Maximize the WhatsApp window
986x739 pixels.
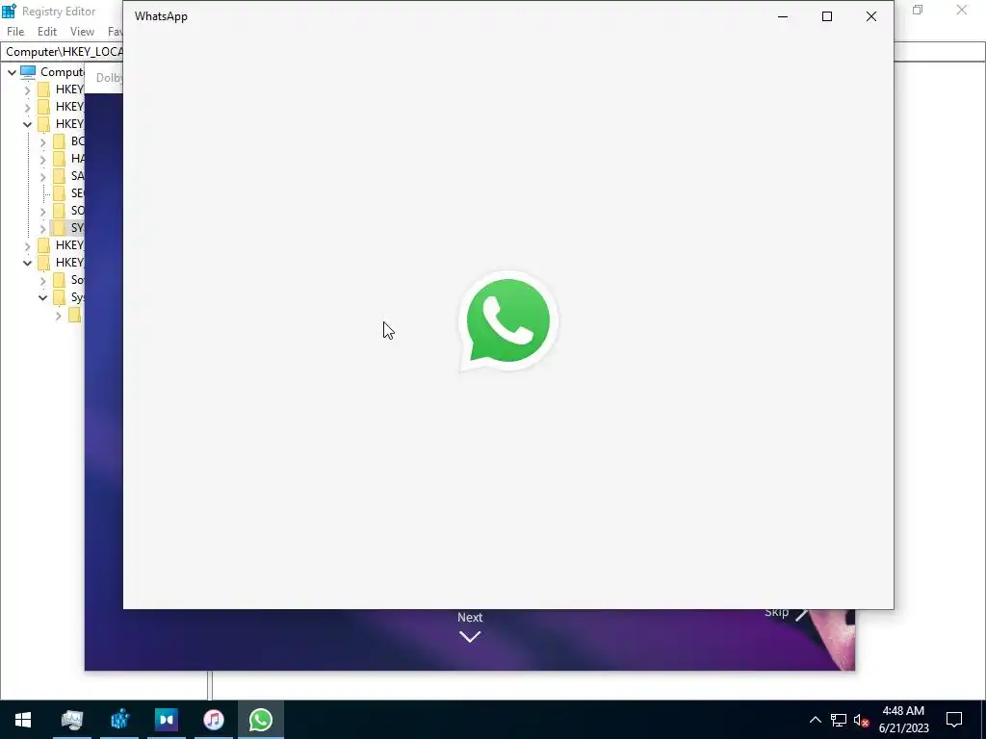click(827, 16)
